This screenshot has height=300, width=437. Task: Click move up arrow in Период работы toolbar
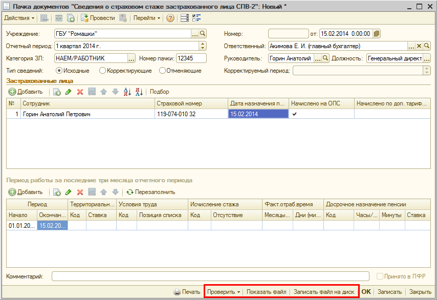pyautogui.click(x=104, y=192)
